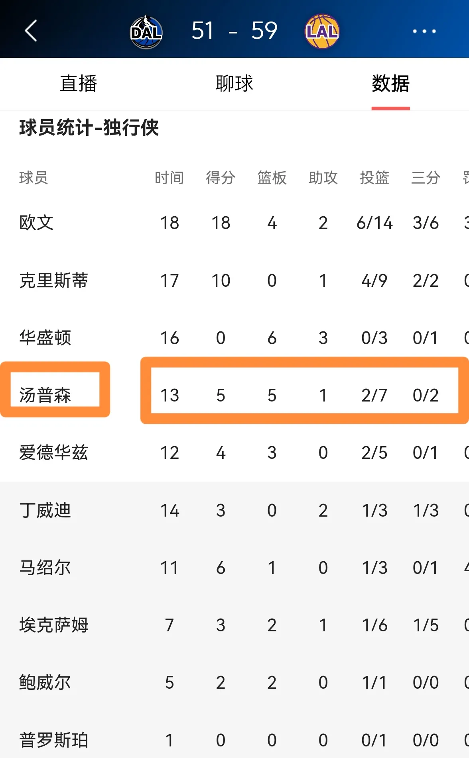Open player 克里斯蒂 details

click(x=53, y=280)
